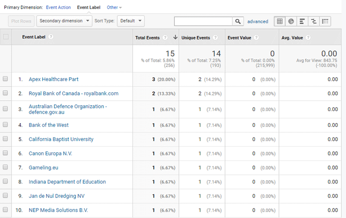This screenshot has height=218, width=346.
Task: Sort by the Event Label column header
Action: point(34,37)
